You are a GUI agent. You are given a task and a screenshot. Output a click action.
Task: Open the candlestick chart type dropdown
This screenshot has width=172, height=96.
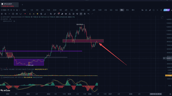point(18,10)
